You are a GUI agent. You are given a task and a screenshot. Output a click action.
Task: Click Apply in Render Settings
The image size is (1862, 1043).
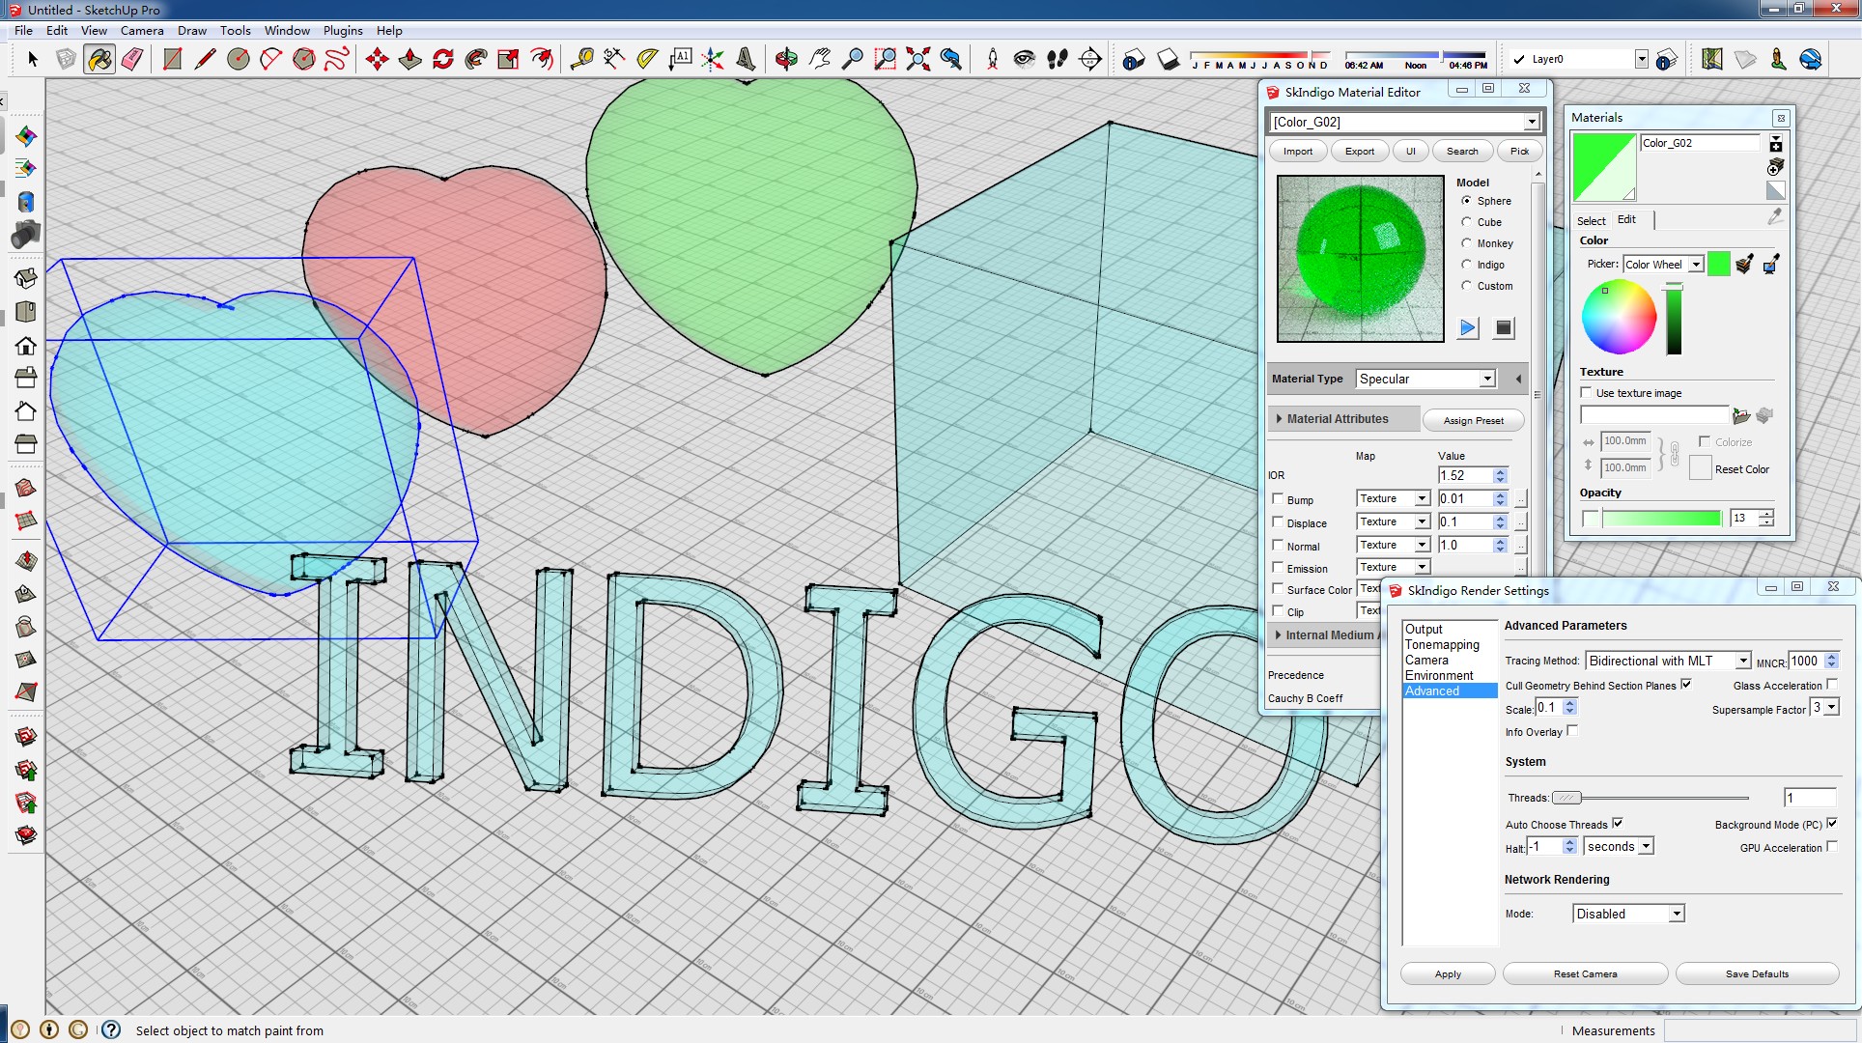(1448, 973)
